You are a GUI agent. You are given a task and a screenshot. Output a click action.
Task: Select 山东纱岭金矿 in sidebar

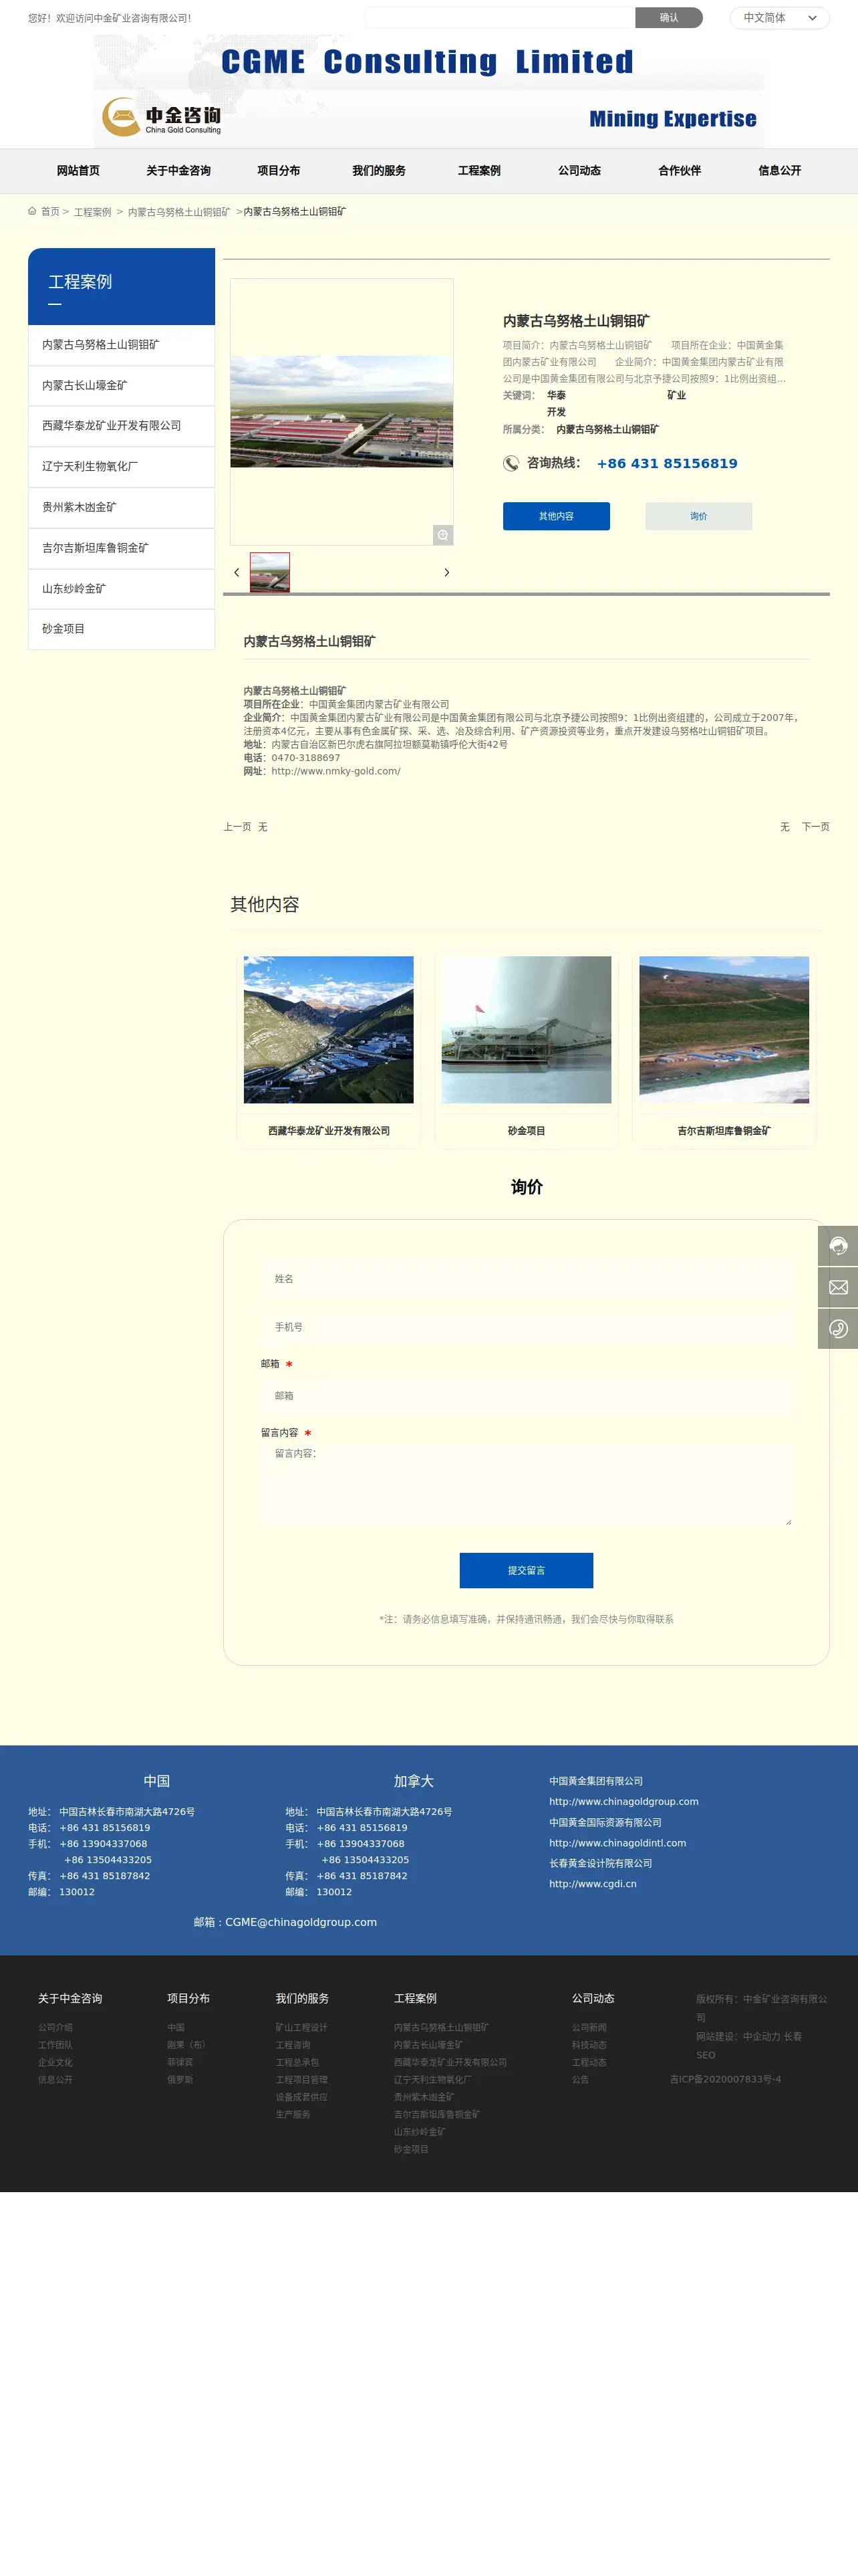pyautogui.click(x=121, y=589)
